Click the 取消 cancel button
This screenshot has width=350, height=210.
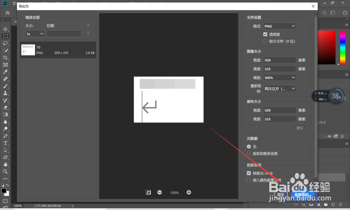(x=281, y=195)
